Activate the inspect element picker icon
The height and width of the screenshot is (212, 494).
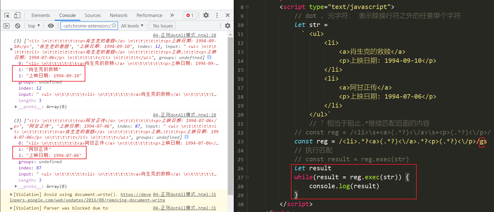7,15
